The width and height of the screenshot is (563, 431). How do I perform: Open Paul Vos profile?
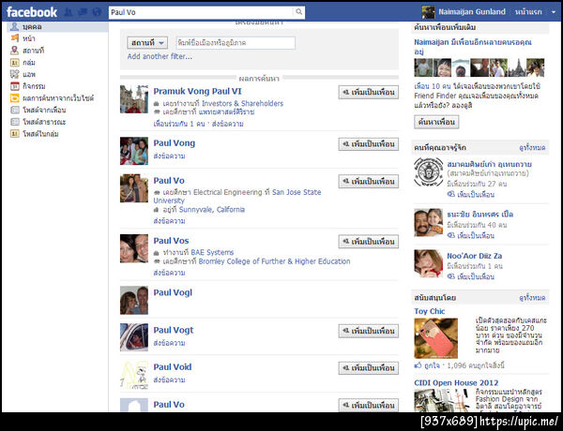pyautogui.click(x=171, y=241)
